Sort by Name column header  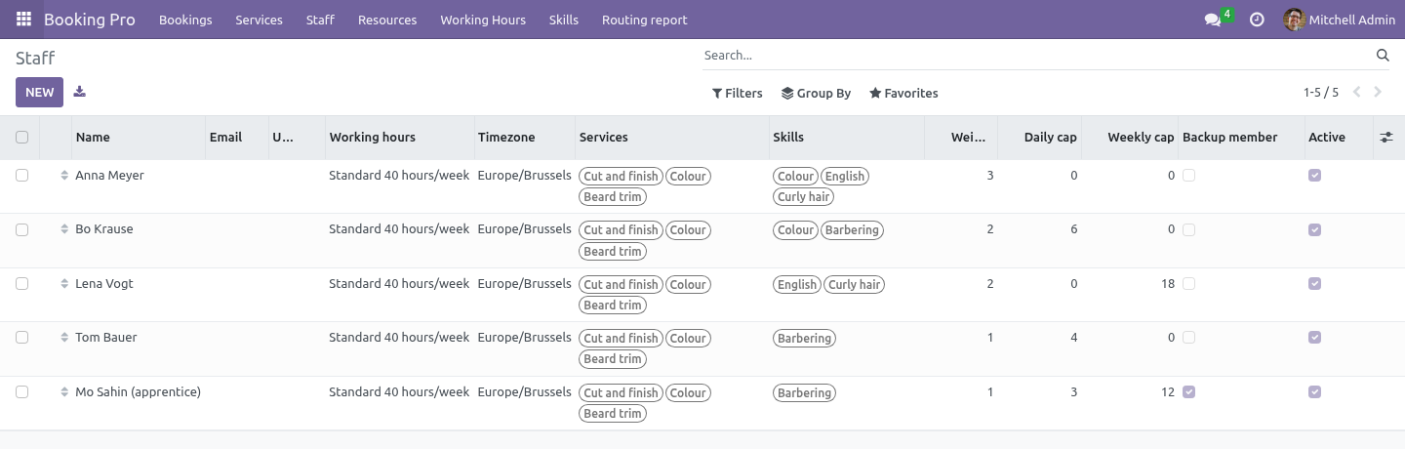pyautogui.click(x=140, y=138)
